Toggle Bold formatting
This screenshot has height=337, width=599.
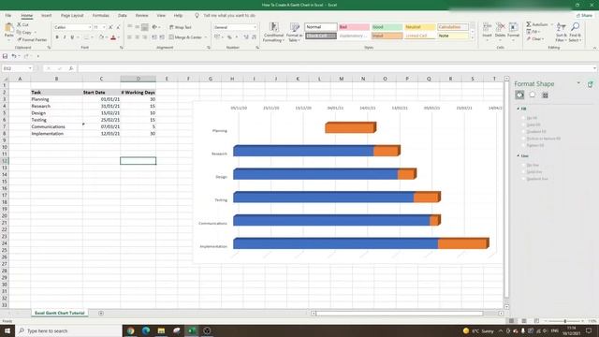coord(57,37)
